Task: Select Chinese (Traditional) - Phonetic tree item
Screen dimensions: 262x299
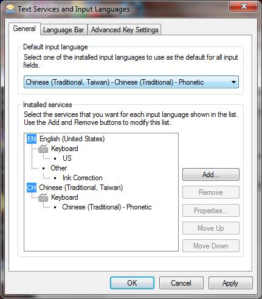Action: pyautogui.click(x=107, y=207)
